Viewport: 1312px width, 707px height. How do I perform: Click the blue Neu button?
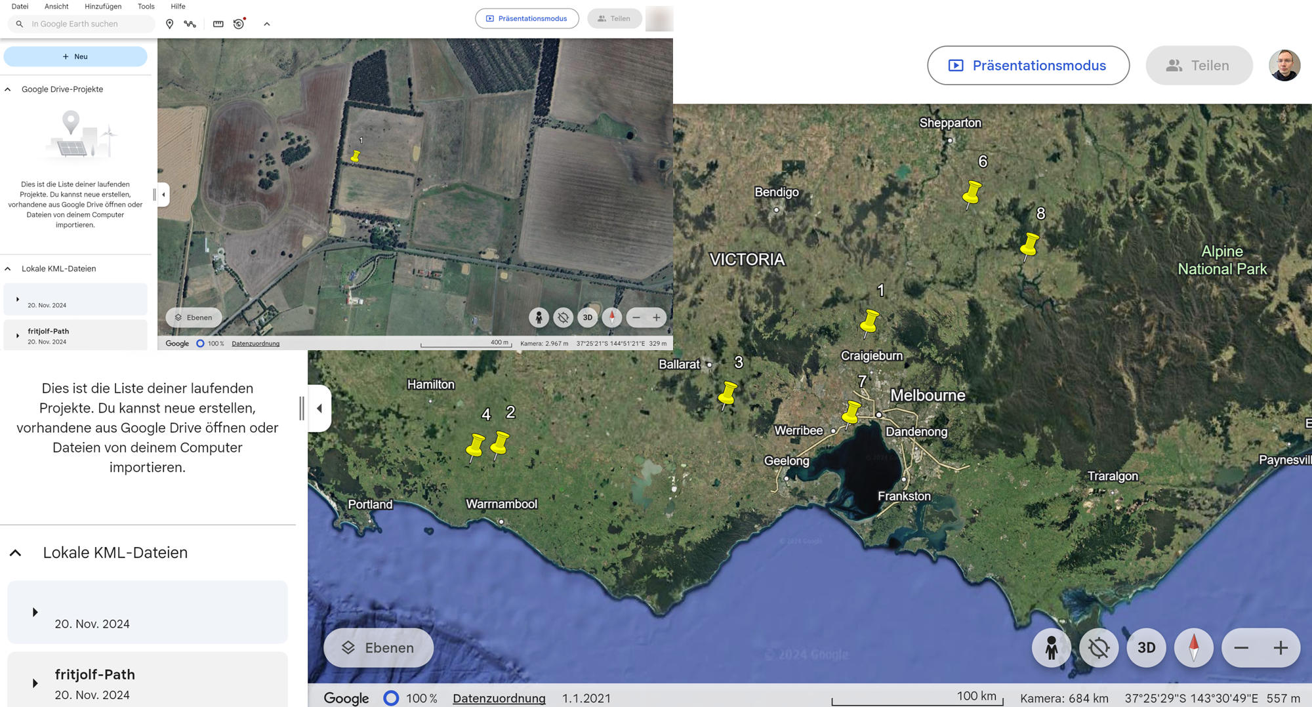75,56
